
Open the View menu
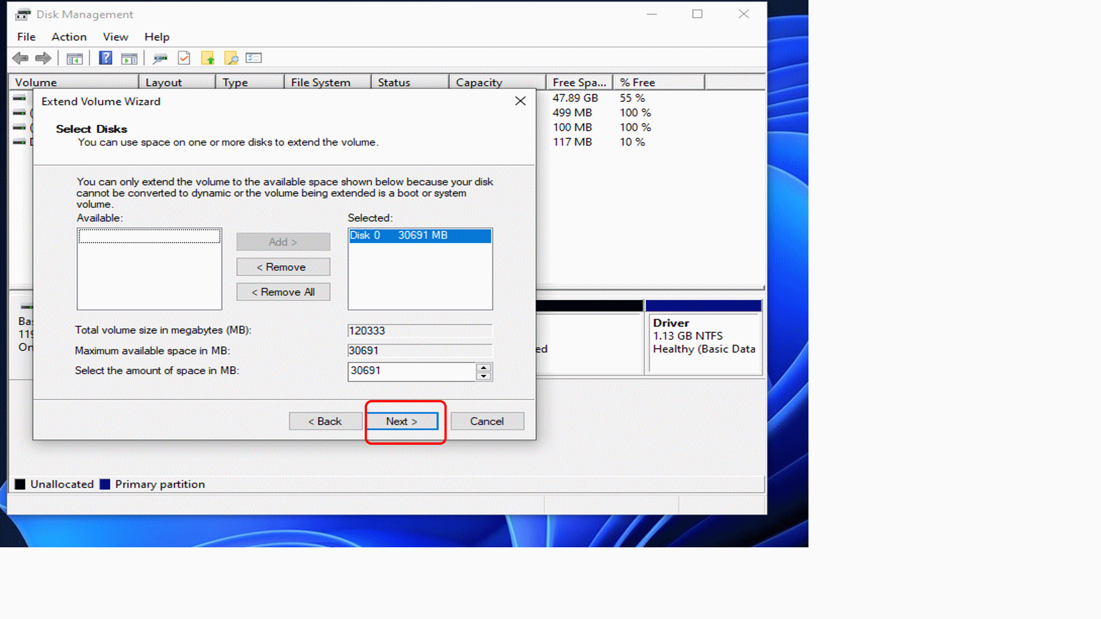point(115,37)
